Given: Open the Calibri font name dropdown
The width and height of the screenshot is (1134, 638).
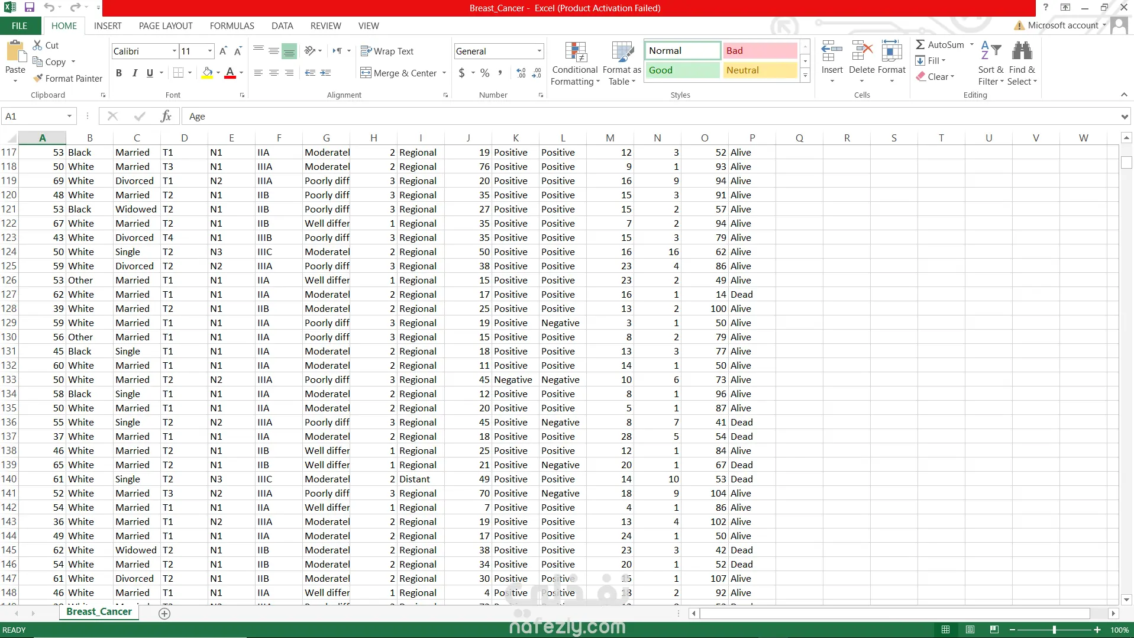Looking at the screenshot, I should 175,51.
